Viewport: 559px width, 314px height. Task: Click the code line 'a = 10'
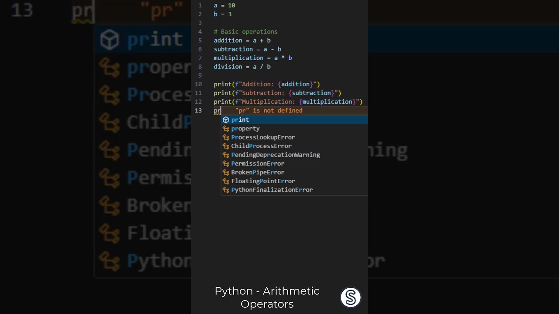pyautogui.click(x=224, y=5)
